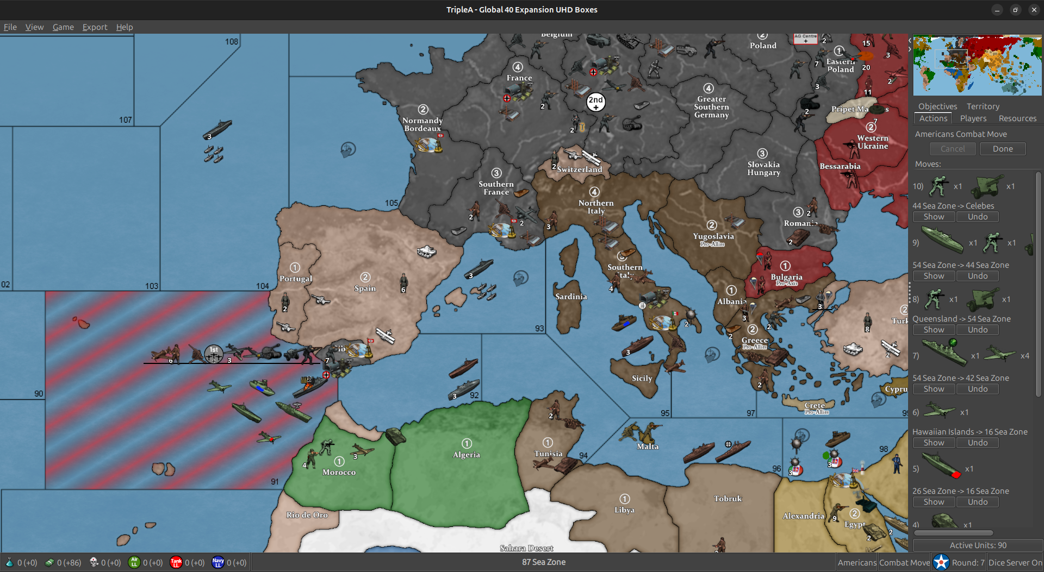Expand move details via Show for Queensland move
Screen dimensions: 1044x572
[934, 329]
